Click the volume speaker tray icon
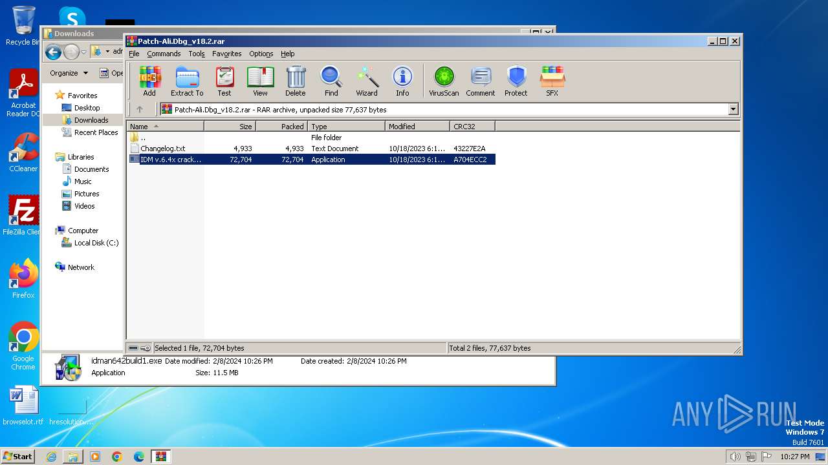The height and width of the screenshot is (465, 828). (735, 457)
